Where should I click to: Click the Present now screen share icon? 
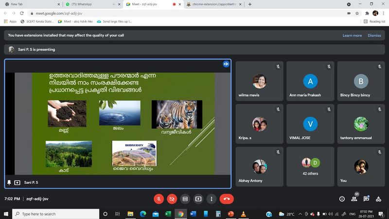click(198, 199)
